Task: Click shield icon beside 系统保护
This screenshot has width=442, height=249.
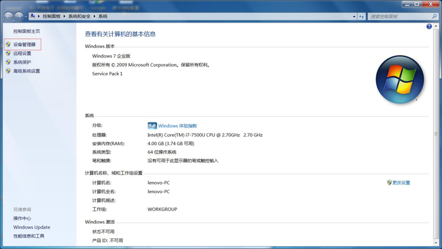Action: (x=8, y=62)
